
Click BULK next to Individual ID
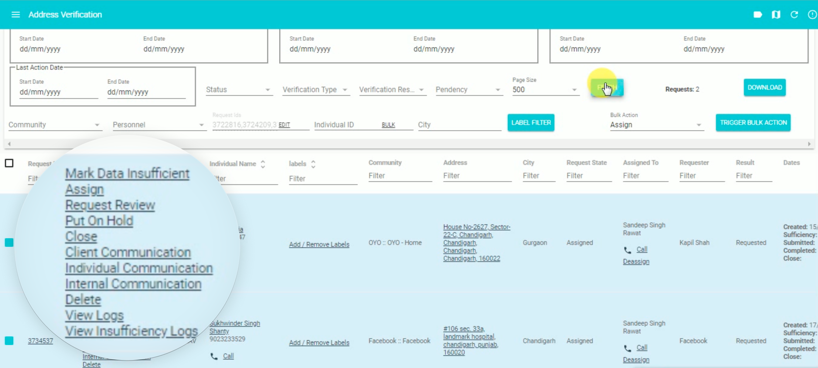click(388, 125)
